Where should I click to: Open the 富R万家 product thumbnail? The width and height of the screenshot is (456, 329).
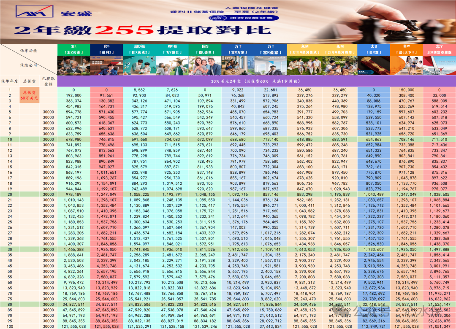[238, 65]
